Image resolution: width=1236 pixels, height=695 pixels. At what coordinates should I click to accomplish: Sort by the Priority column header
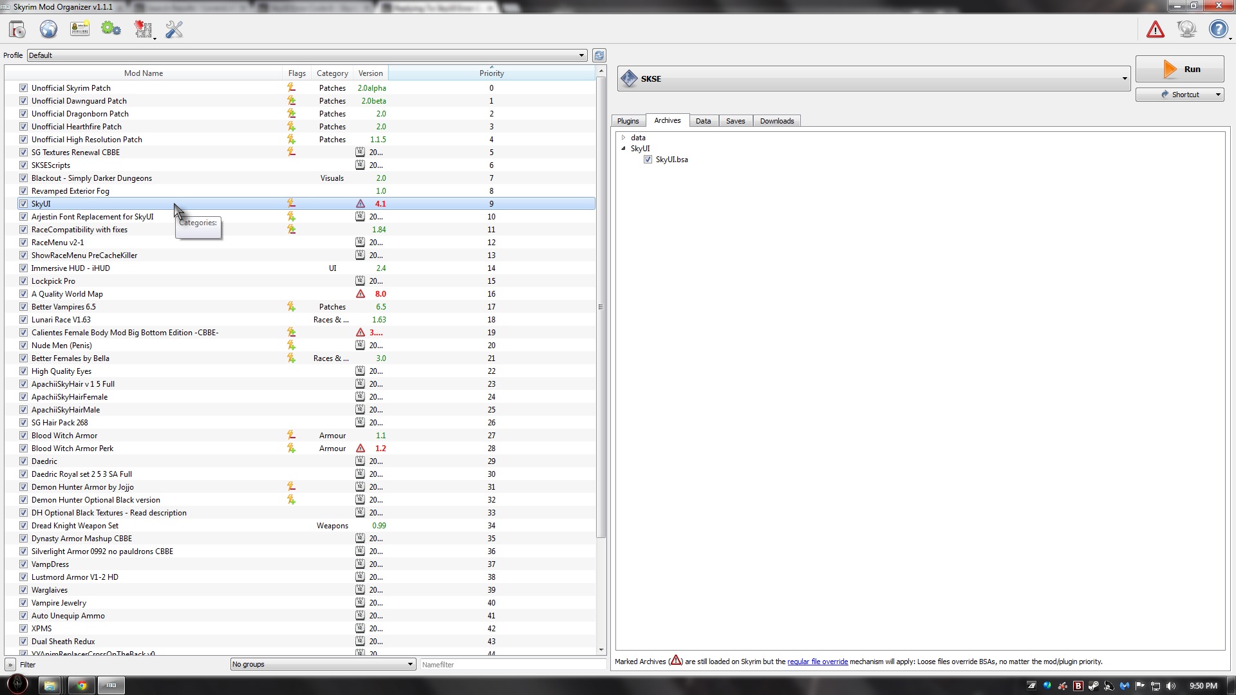[491, 73]
